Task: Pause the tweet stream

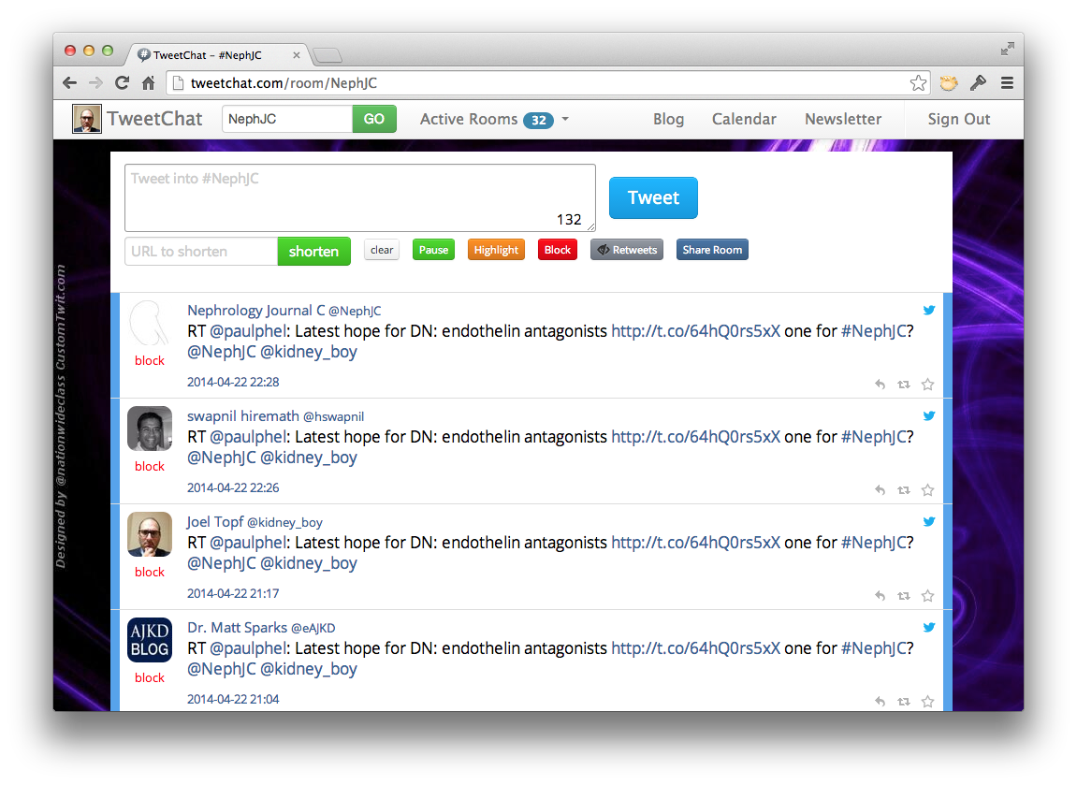Action: pos(433,250)
